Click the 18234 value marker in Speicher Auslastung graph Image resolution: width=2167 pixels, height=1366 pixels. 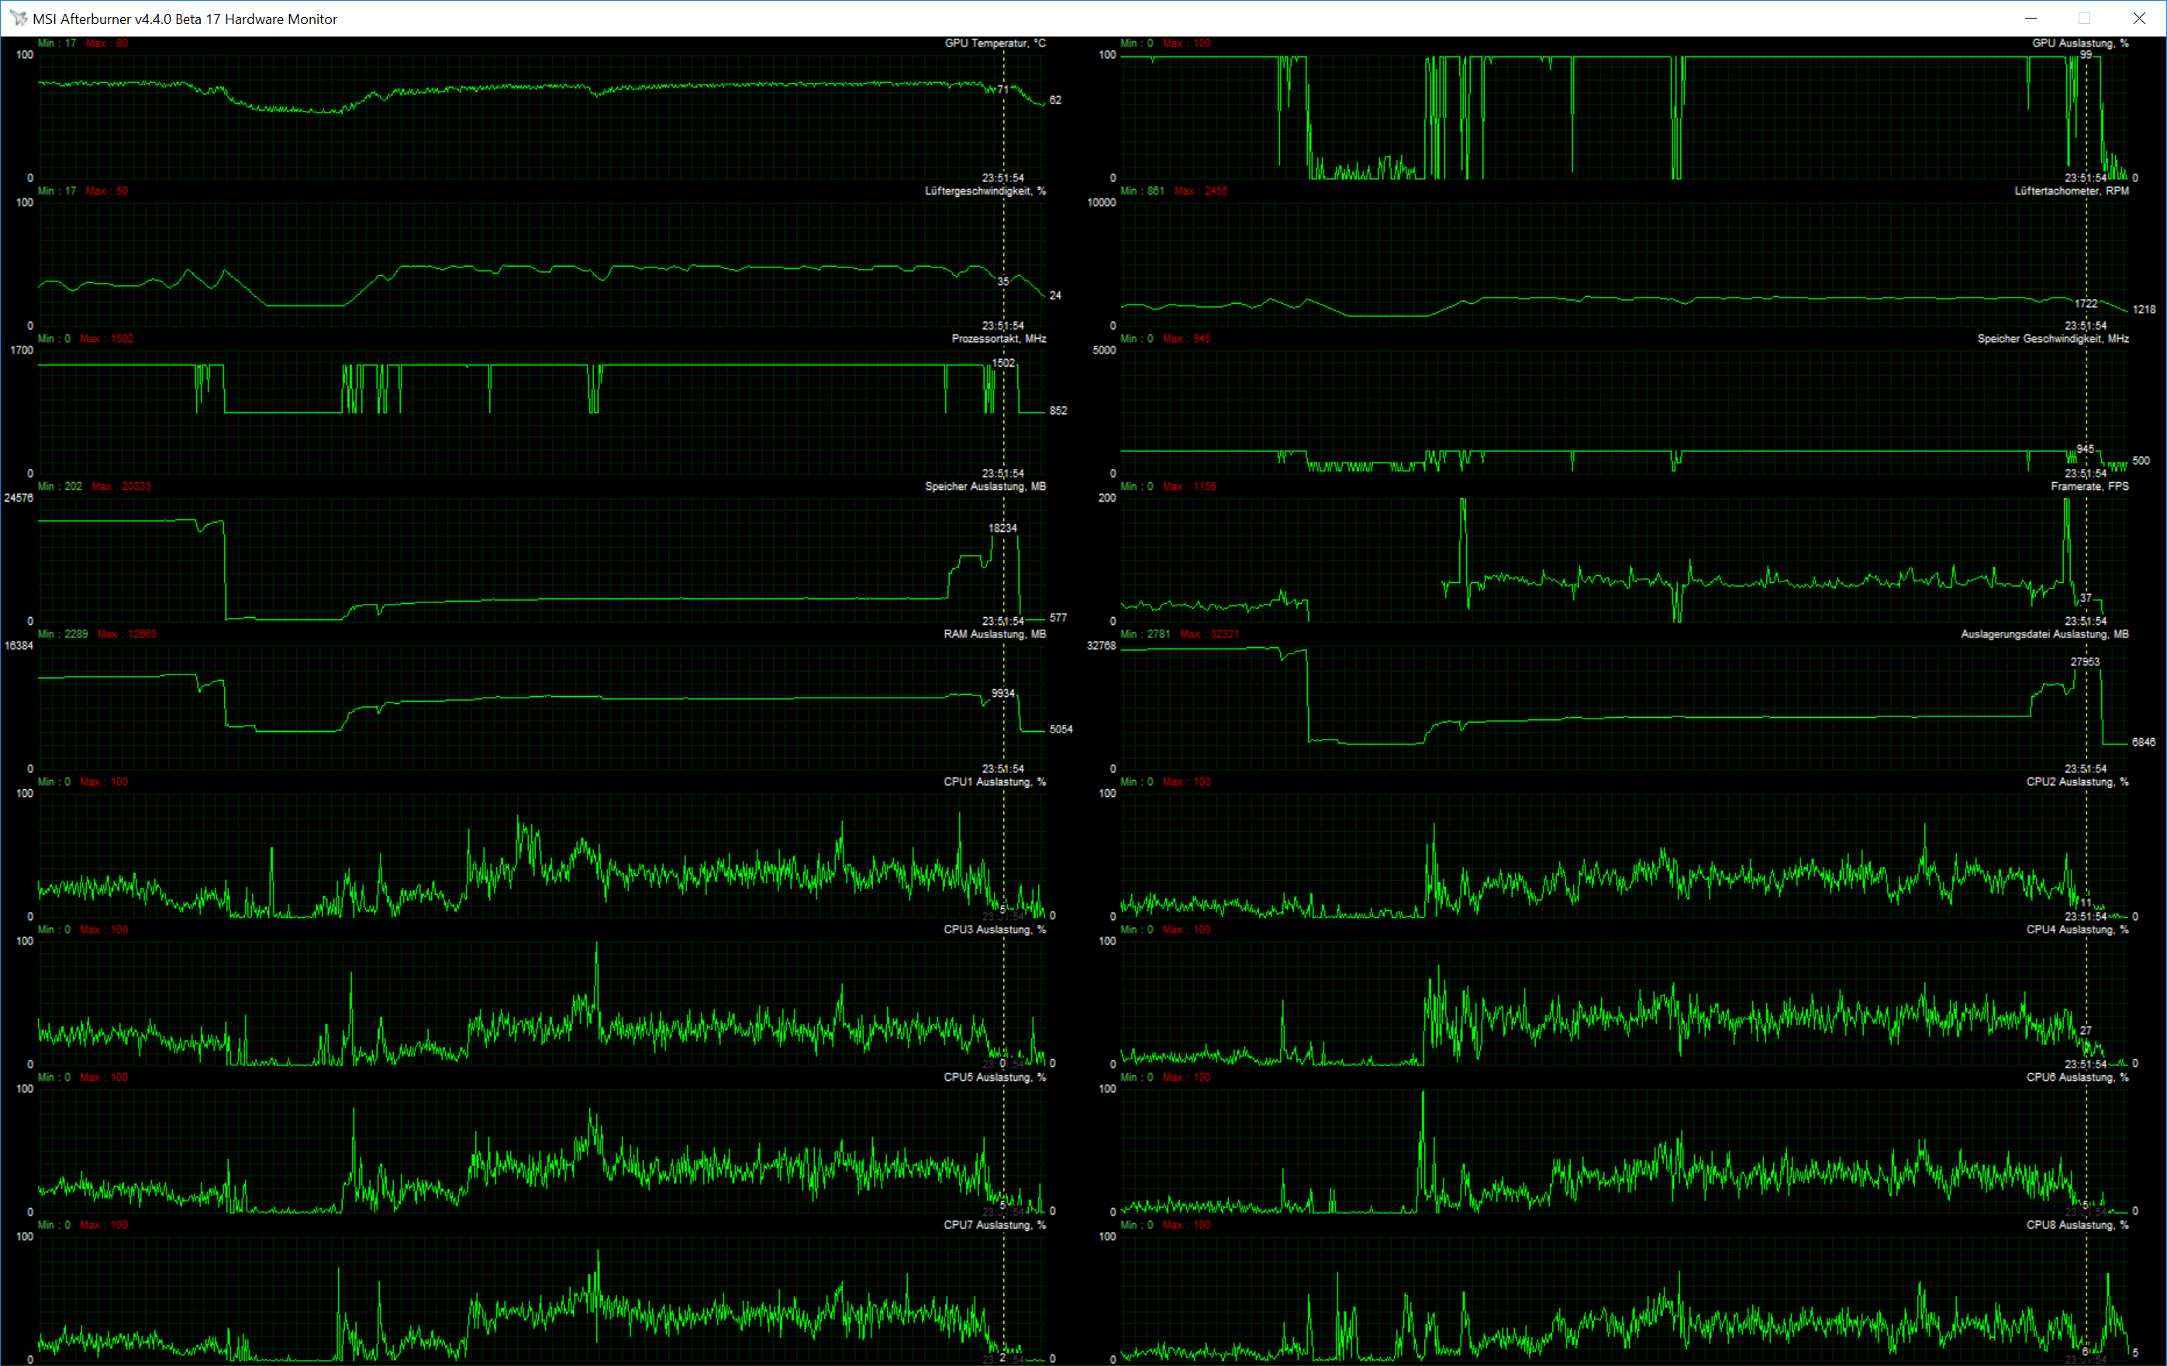(1002, 528)
